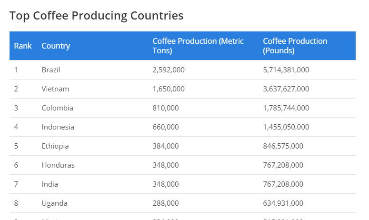Select the Uganda country cell
This screenshot has width=369, height=220.
54,203
